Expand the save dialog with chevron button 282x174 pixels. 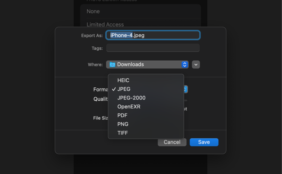(x=196, y=65)
